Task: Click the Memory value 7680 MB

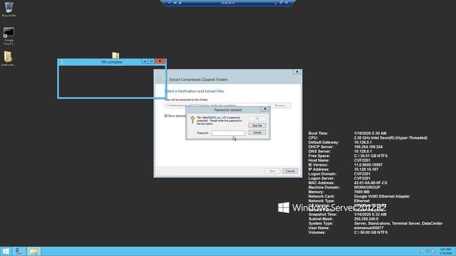Action: pos(361,192)
